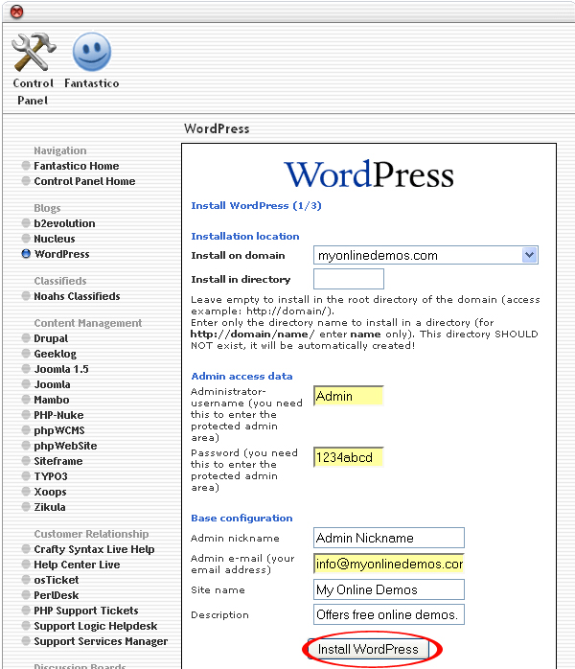Open the Geeklog installer link
This screenshot has width=575, height=669.
click(x=55, y=354)
